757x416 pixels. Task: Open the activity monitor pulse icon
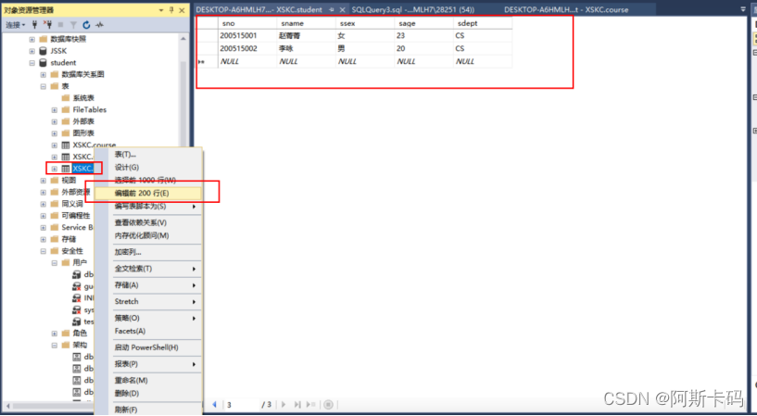click(99, 25)
